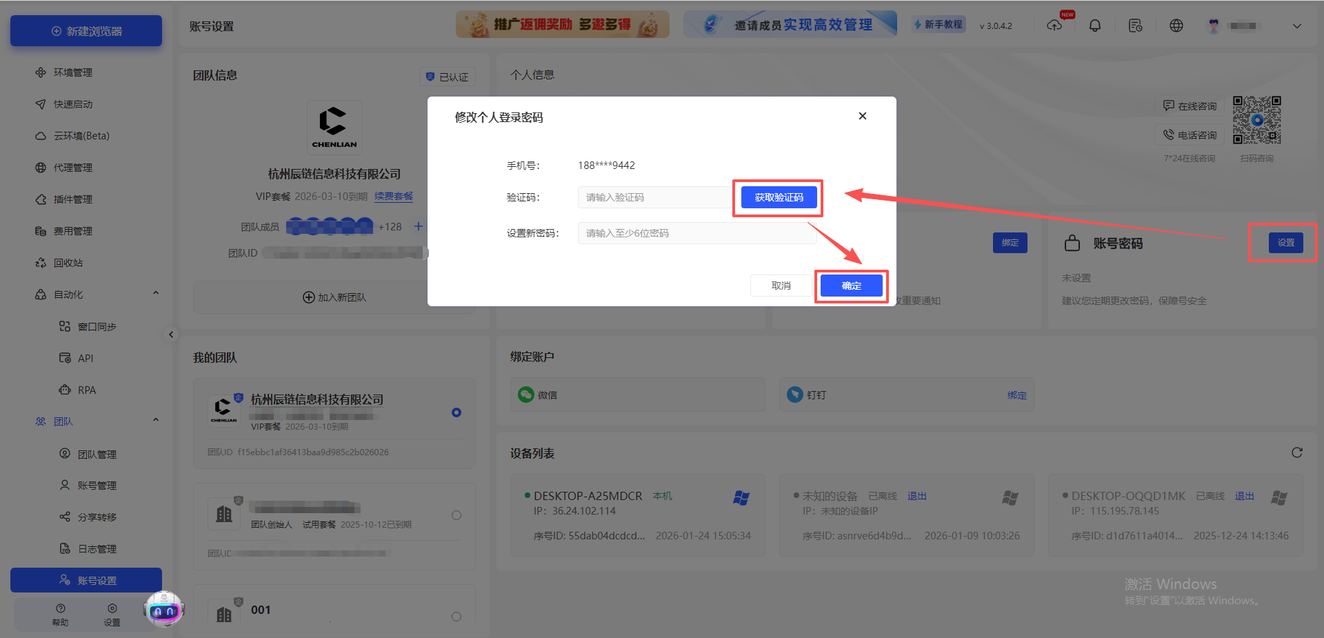
Task: Open the 续费套餐 renewal link
Action: coord(393,196)
